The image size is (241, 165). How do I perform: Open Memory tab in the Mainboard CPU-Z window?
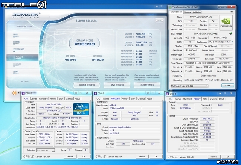click(125, 99)
